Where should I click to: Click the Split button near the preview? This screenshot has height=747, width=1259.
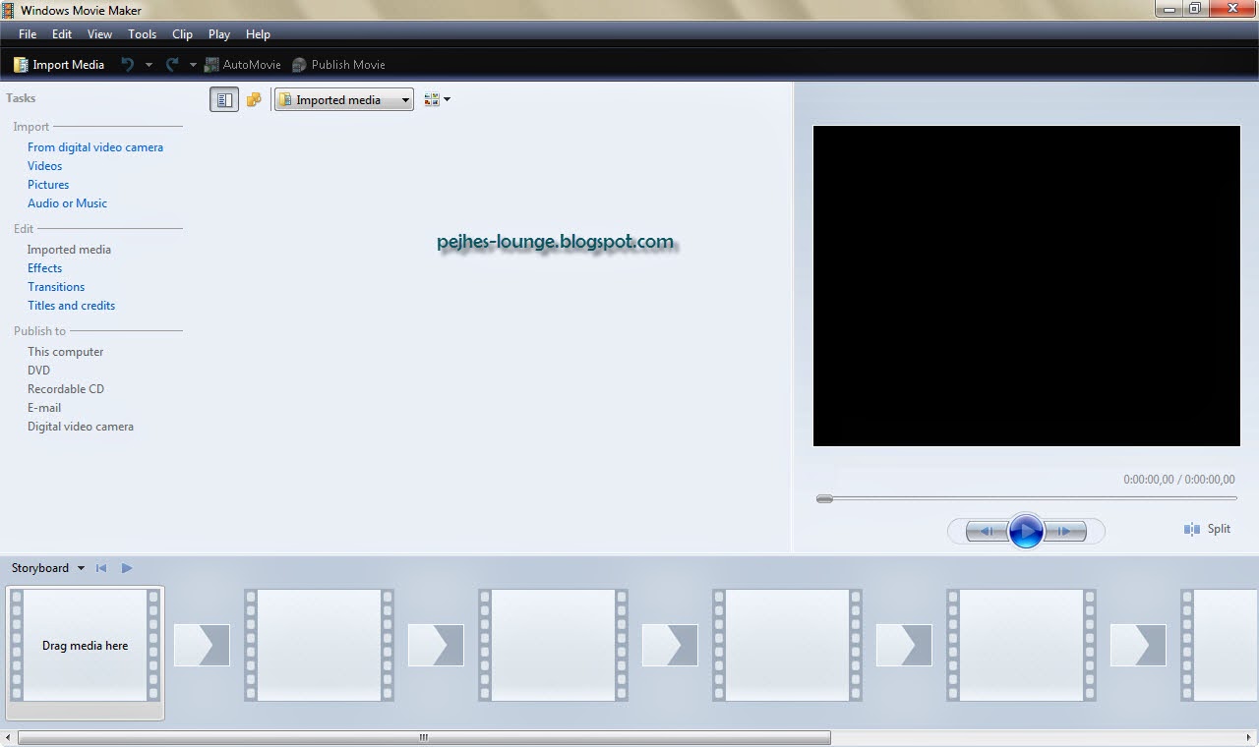(x=1208, y=529)
